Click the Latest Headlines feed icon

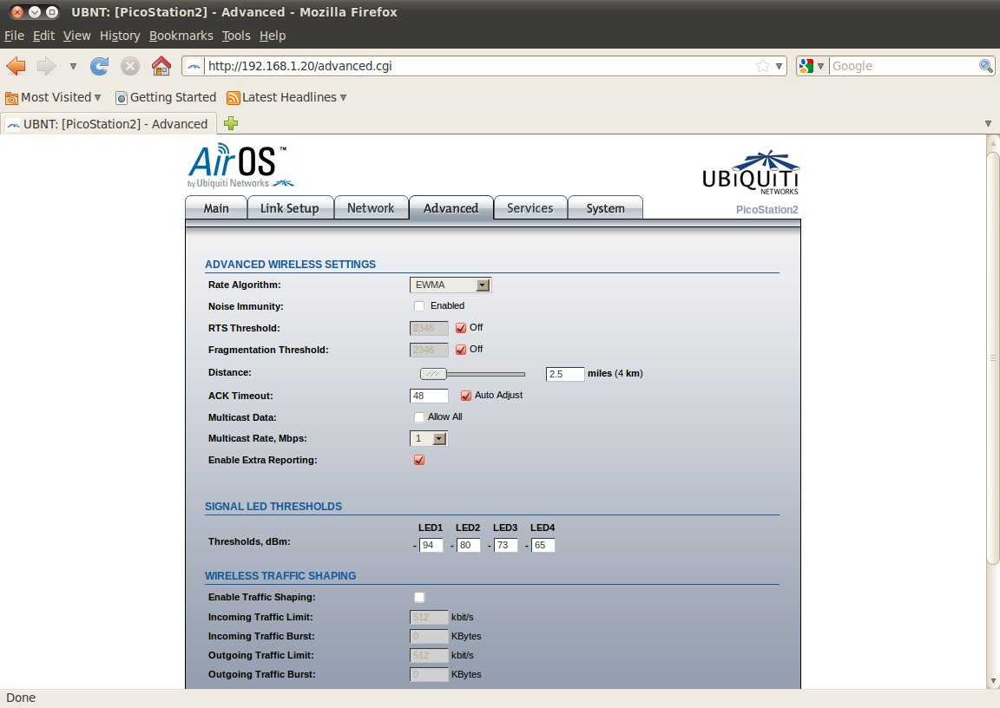point(234,97)
